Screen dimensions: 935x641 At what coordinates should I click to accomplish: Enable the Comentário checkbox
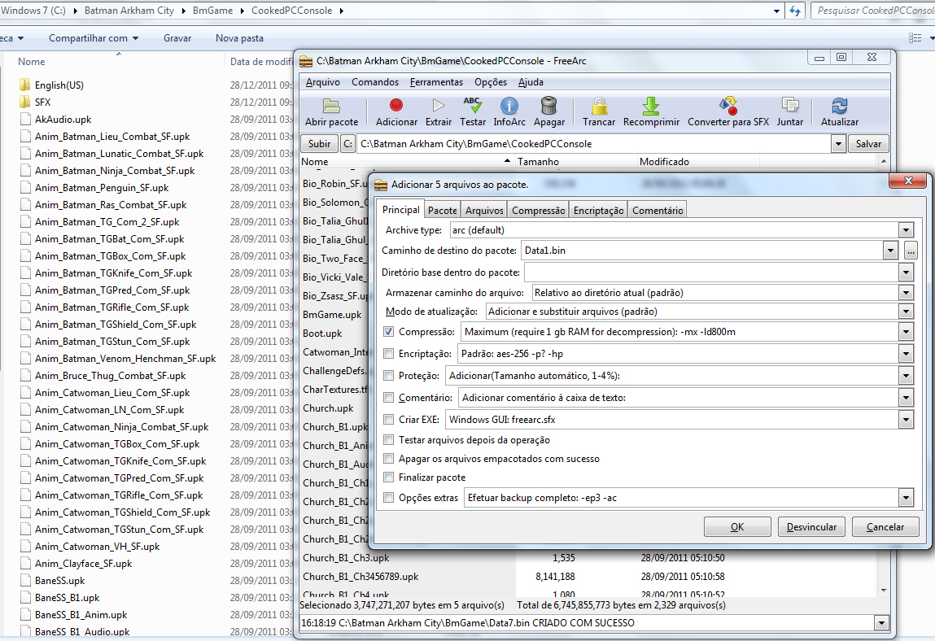(x=389, y=398)
